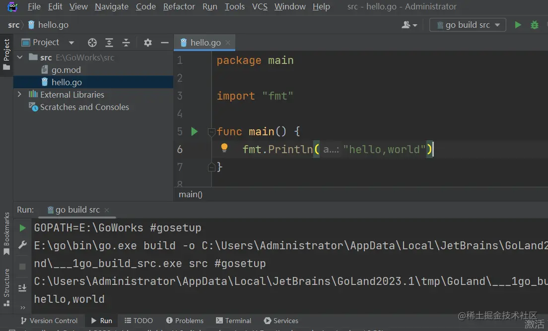The width and height of the screenshot is (548, 331).
Task: Open the Refactor menu
Action: [179, 6]
